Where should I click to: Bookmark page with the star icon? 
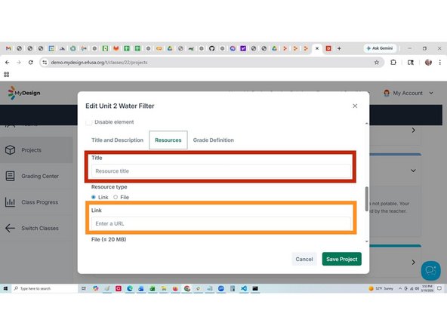click(x=377, y=63)
